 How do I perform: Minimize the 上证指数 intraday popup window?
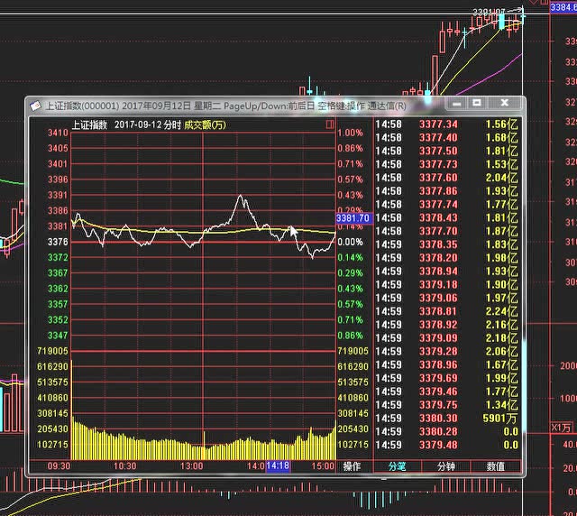coord(456,104)
